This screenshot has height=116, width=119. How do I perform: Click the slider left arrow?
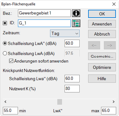5,102
